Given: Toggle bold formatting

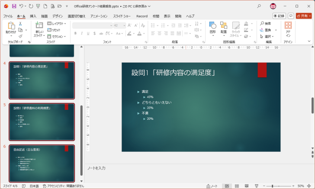Looking at the screenshot, I should (x=75, y=33).
